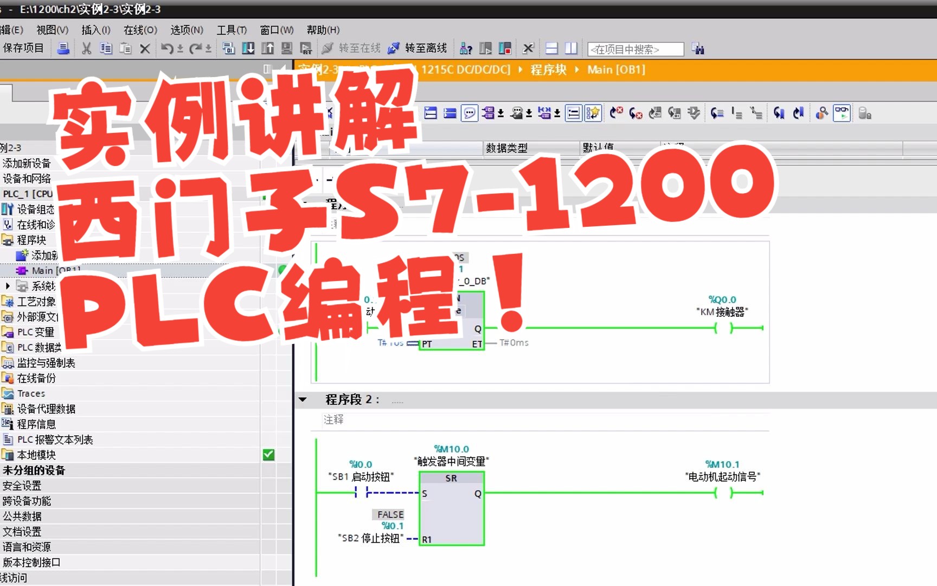Viewport: 937px width, 586px height.
Task: Click the Redo arrow icon
Action: point(195,49)
